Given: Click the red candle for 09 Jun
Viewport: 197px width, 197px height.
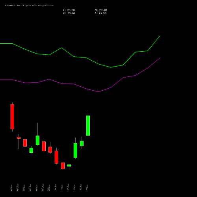Looking at the screenshot, I should [x=50, y=150].
